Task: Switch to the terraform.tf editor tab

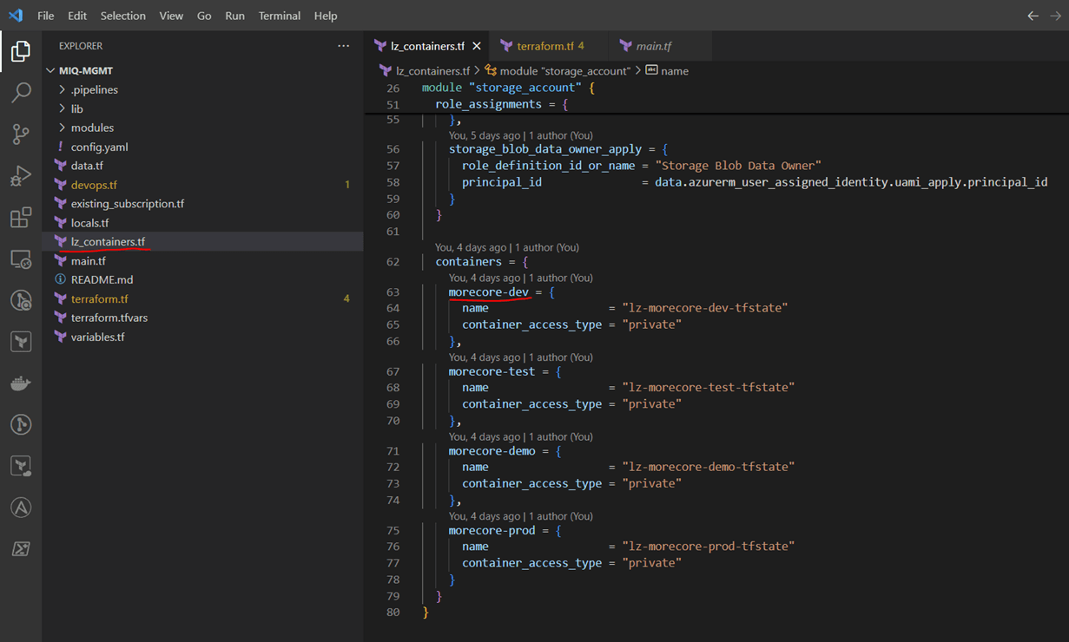Action: point(544,46)
